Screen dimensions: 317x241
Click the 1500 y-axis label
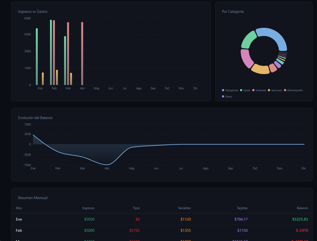coord(28,68)
